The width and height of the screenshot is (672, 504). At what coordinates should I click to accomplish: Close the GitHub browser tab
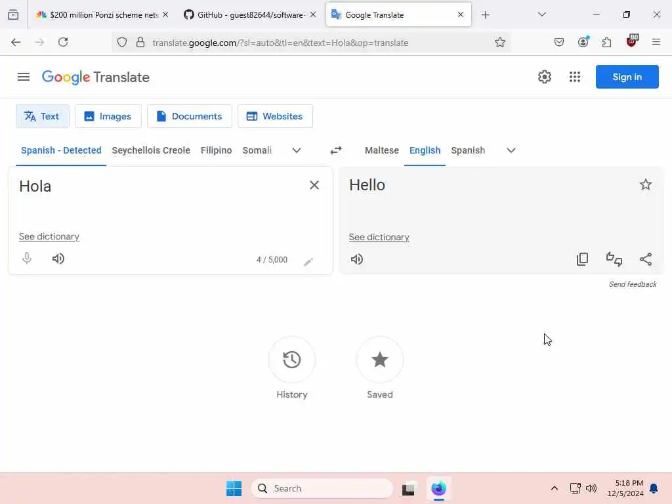pyautogui.click(x=313, y=14)
